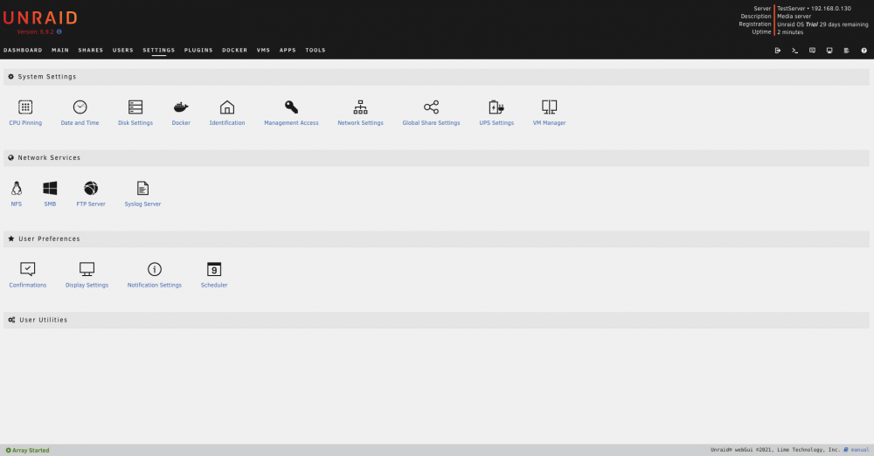Switch to the Main tab

pyautogui.click(x=60, y=50)
